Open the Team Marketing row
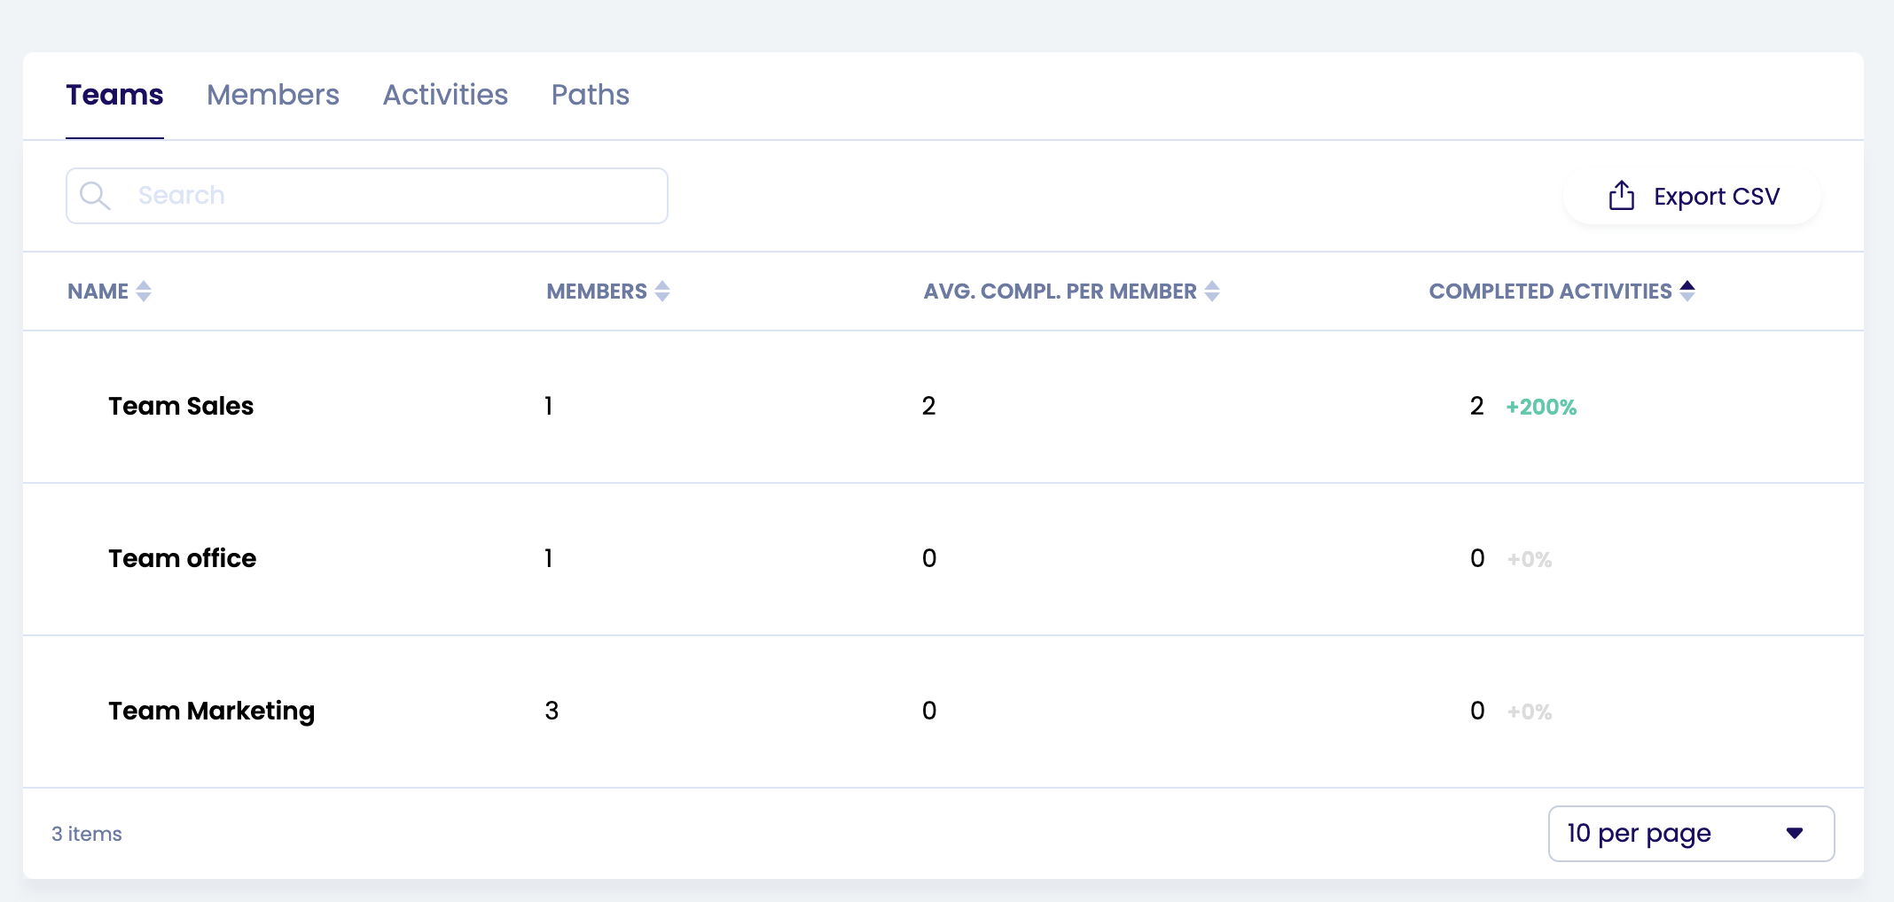 [211, 711]
